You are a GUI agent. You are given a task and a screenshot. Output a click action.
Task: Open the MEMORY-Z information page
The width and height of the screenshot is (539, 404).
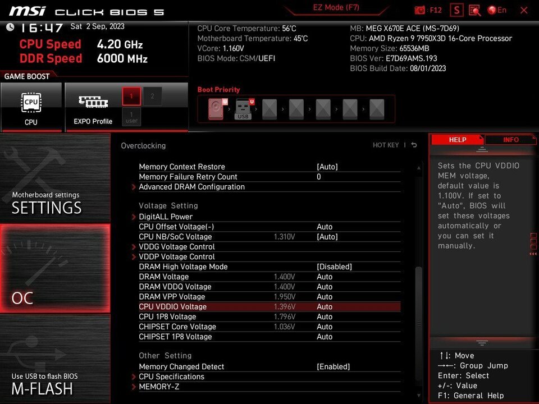(159, 387)
